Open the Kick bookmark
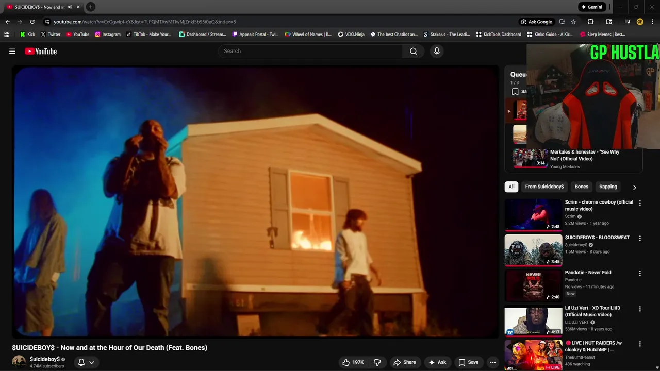Screen dimensions: 660x371 (27, 35)
